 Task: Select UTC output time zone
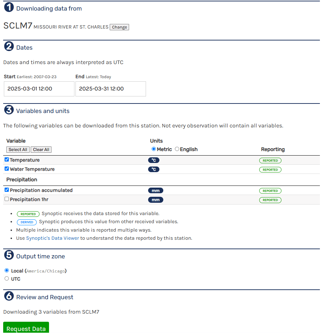point(7,279)
